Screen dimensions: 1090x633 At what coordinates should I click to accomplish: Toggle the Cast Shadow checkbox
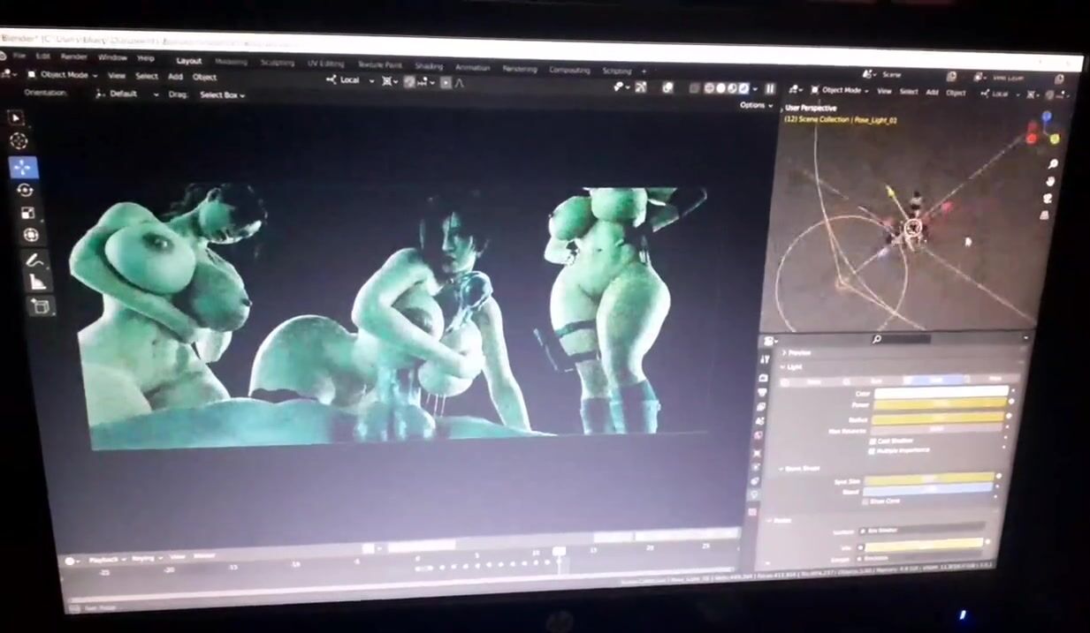(x=873, y=441)
